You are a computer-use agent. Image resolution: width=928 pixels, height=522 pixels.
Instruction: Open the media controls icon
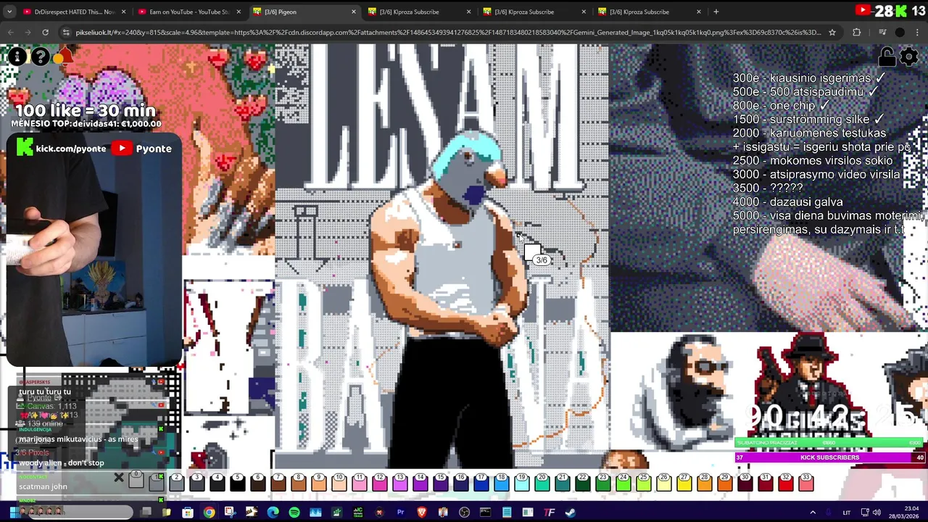[x=882, y=32]
